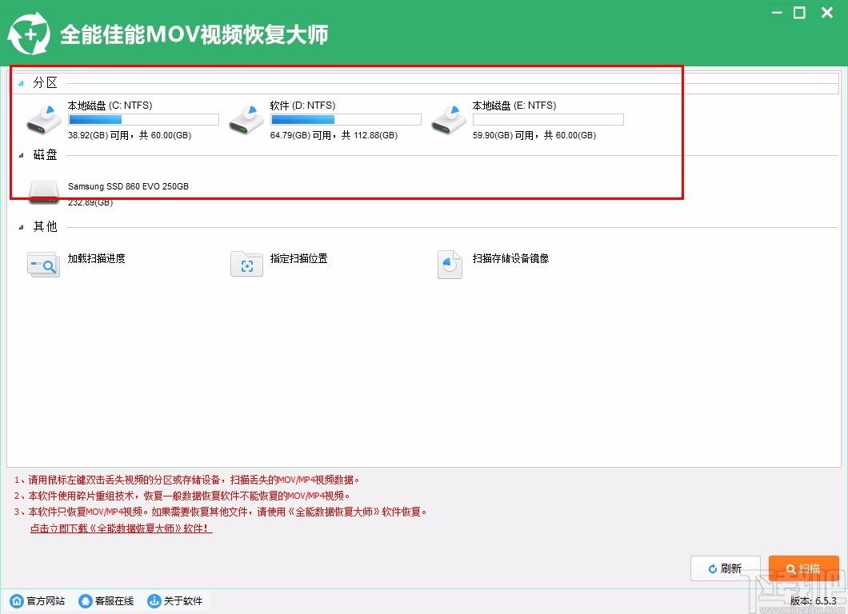Click the 关于软件 info icon
The width and height of the screenshot is (848, 614).
[154, 600]
